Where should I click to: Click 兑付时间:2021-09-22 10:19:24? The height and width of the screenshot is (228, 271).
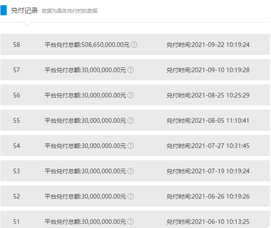click(x=208, y=45)
